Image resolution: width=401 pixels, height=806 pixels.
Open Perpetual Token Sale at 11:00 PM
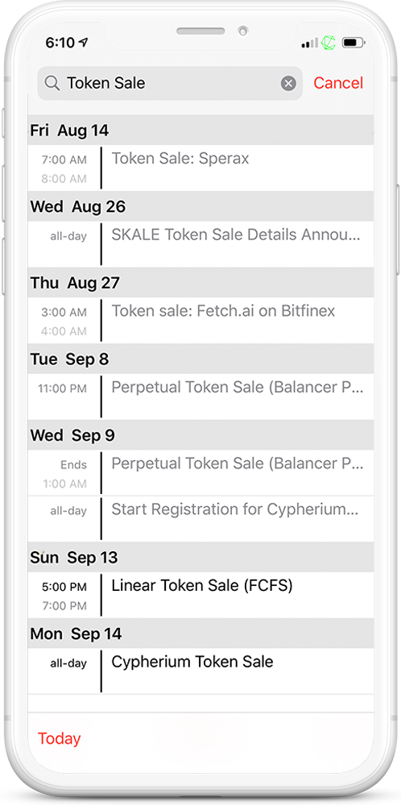(x=200, y=397)
